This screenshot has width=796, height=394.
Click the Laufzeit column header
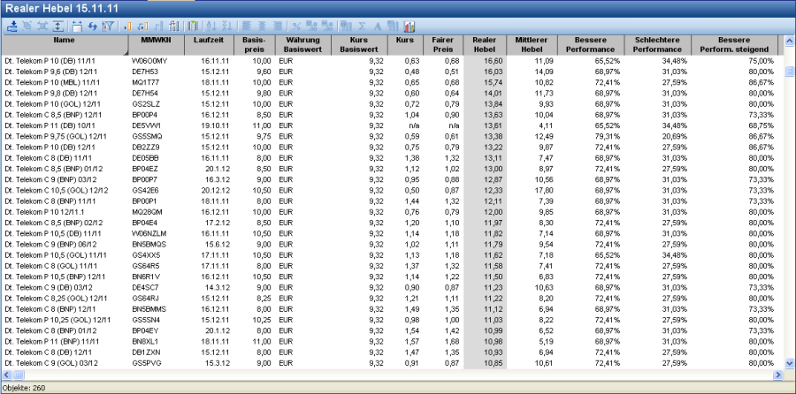209,41
